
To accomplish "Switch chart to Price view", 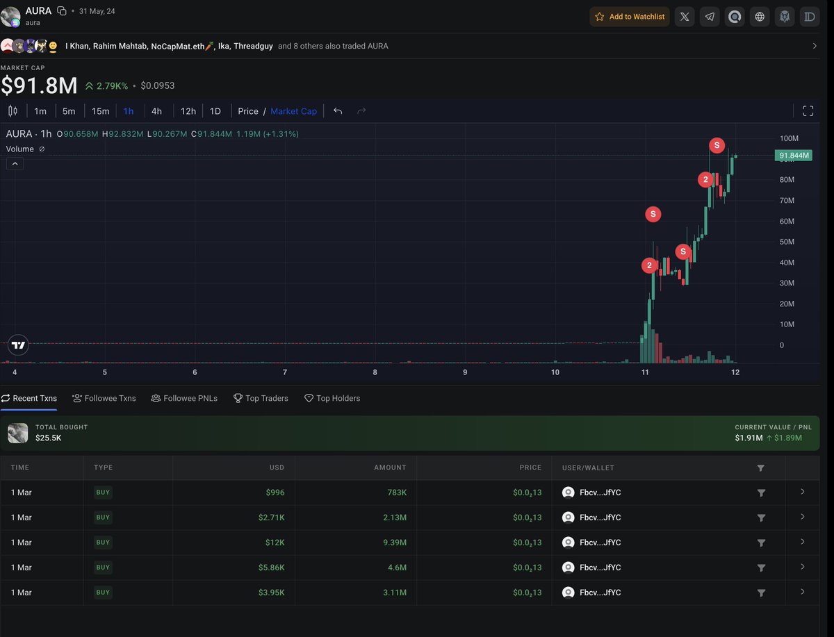I will coord(248,111).
